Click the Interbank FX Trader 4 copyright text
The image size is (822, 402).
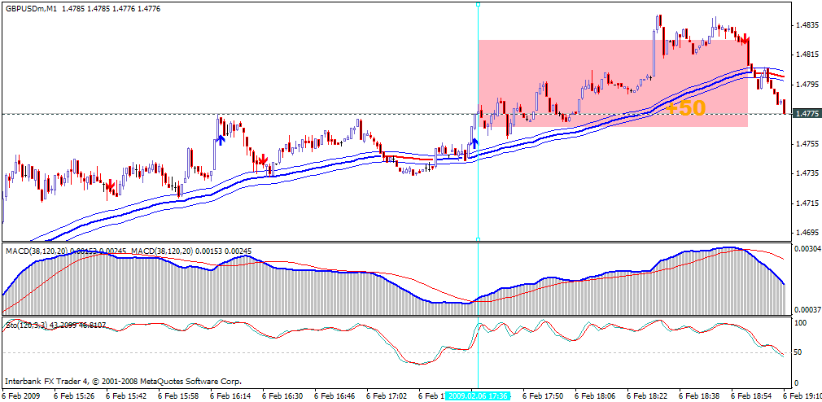[124, 382]
